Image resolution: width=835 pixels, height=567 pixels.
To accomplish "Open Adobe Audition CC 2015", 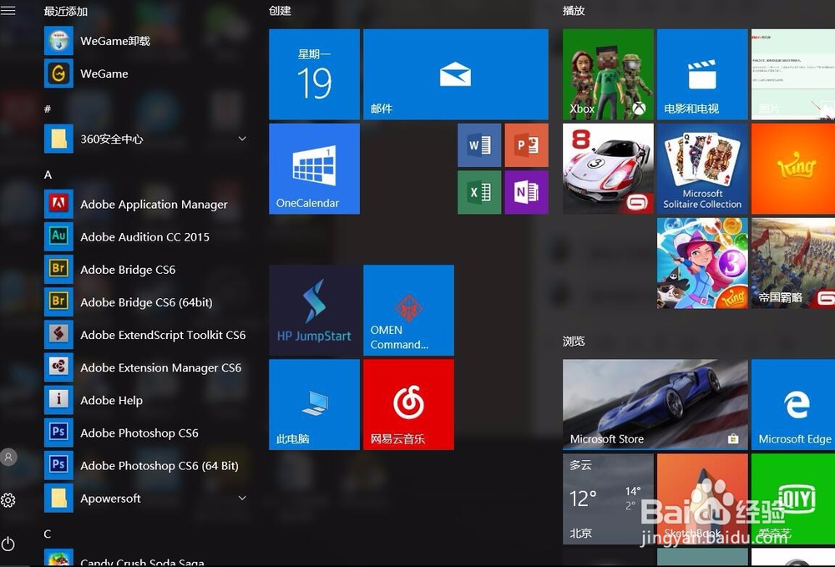I will pyautogui.click(x=146, y=236).
